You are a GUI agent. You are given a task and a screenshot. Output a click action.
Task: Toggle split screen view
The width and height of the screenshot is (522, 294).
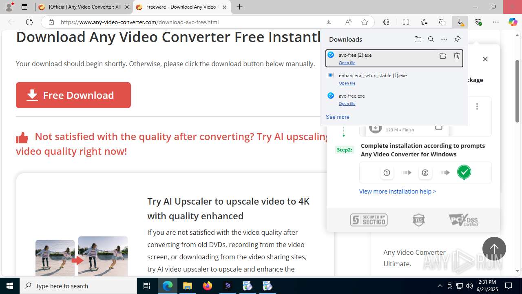(x=406, y=22)
